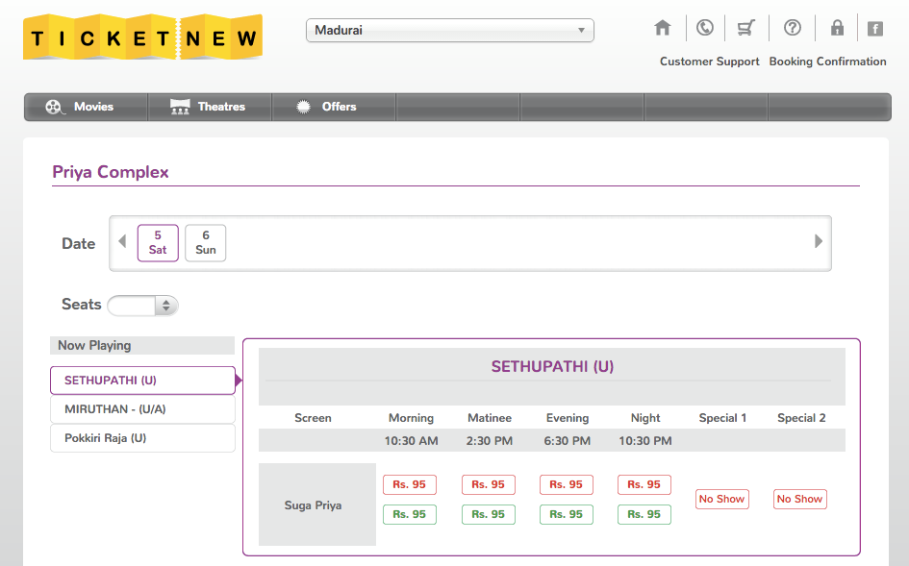909x566 pixels.
Task: Click the Screen column header
Action: (x=313, y=418)
